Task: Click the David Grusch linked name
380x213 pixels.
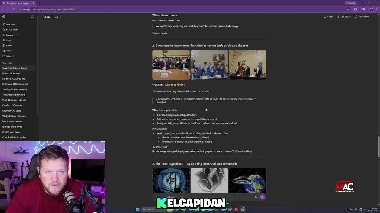Action: tap(164, 133)
